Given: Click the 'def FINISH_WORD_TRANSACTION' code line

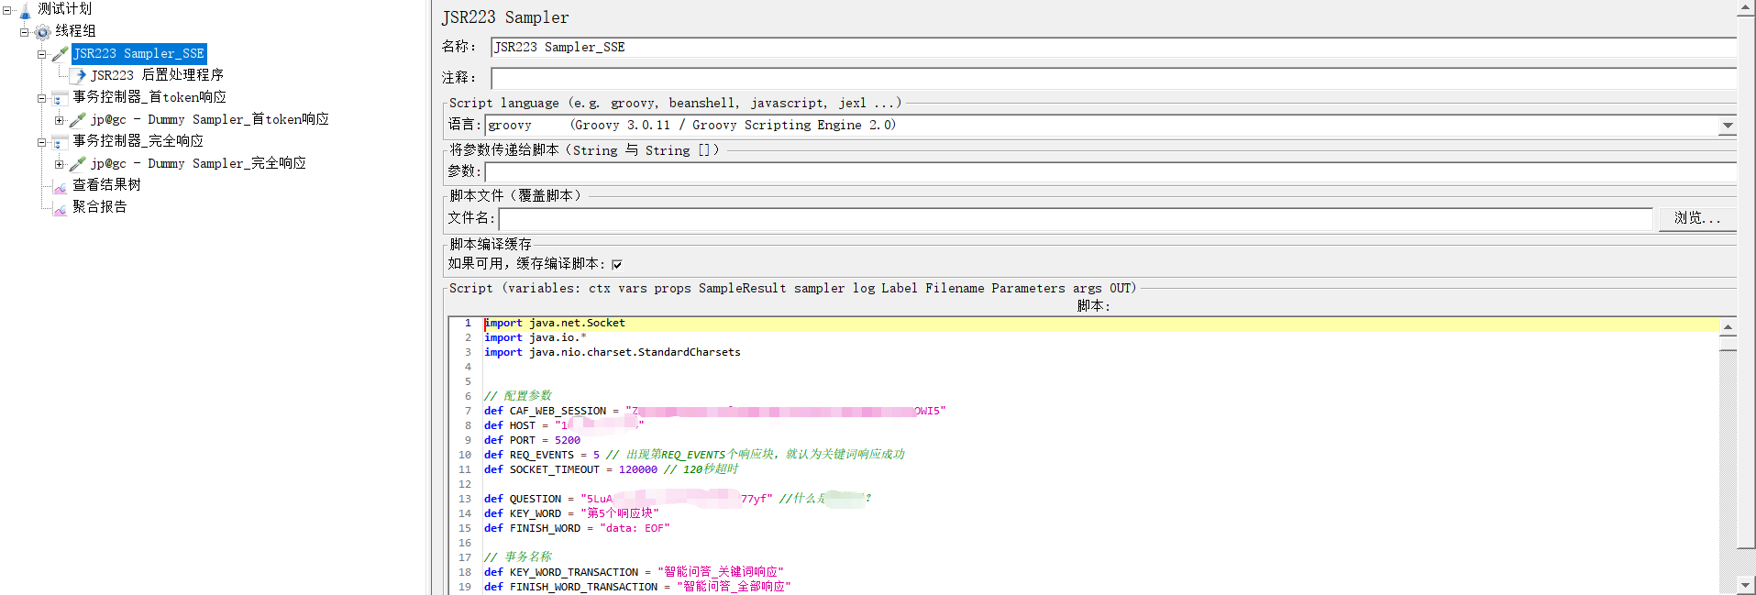Looking at the screenshot, I should [637, 587].
